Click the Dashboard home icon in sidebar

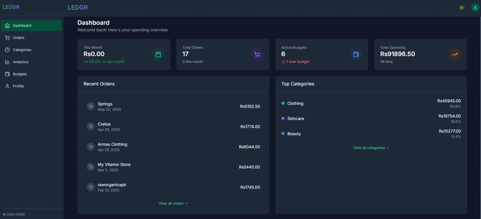tap(7, 26)
